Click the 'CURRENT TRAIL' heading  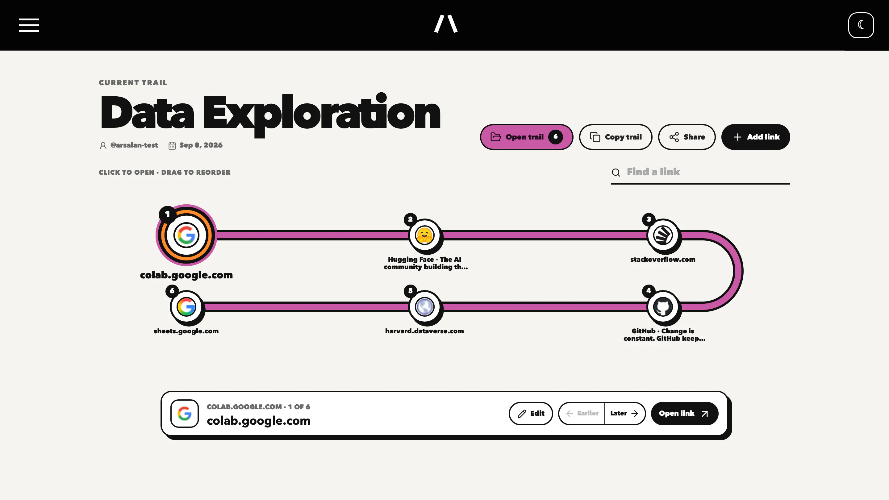[133, 83]
